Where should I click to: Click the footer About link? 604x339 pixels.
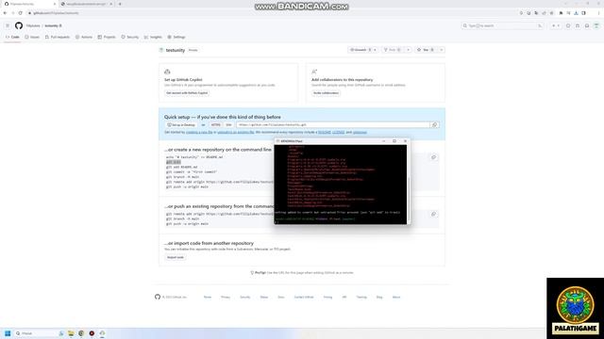point(396,298)
